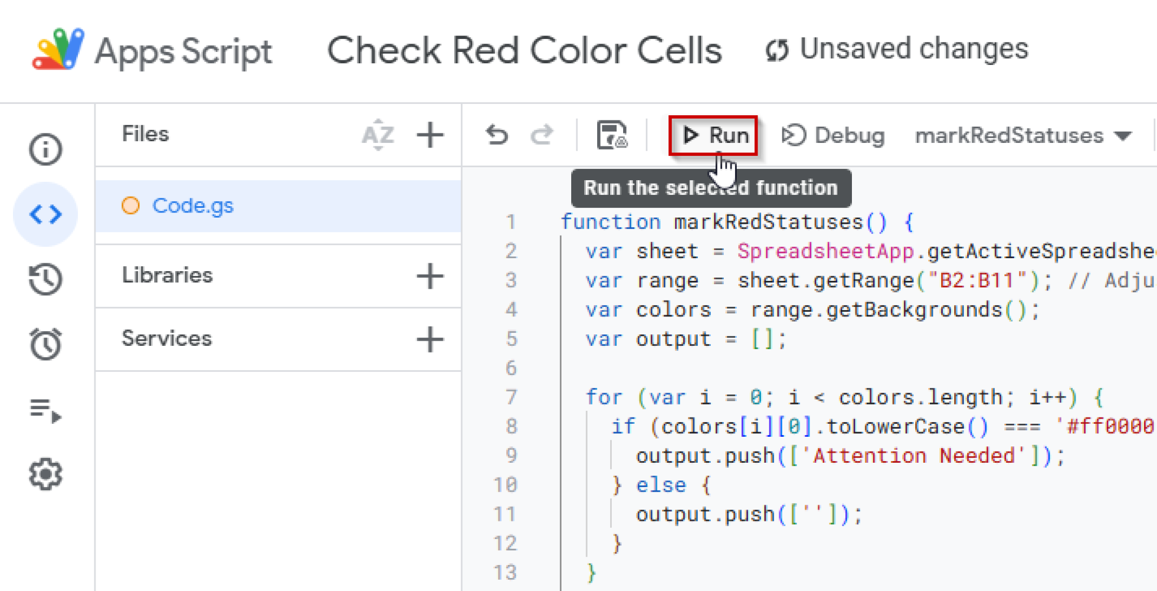
Task: Start debugging the script
Action: click(833, 134)
